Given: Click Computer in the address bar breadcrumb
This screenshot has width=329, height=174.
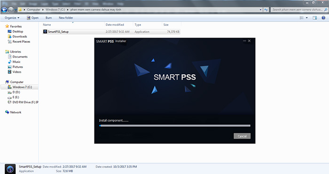Looking at the screenshot, I should pos(33,10).
